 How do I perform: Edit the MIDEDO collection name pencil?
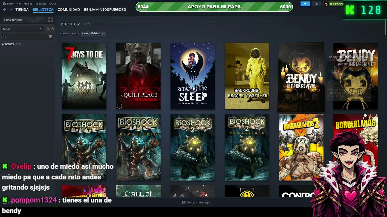[x=79, y=24]
